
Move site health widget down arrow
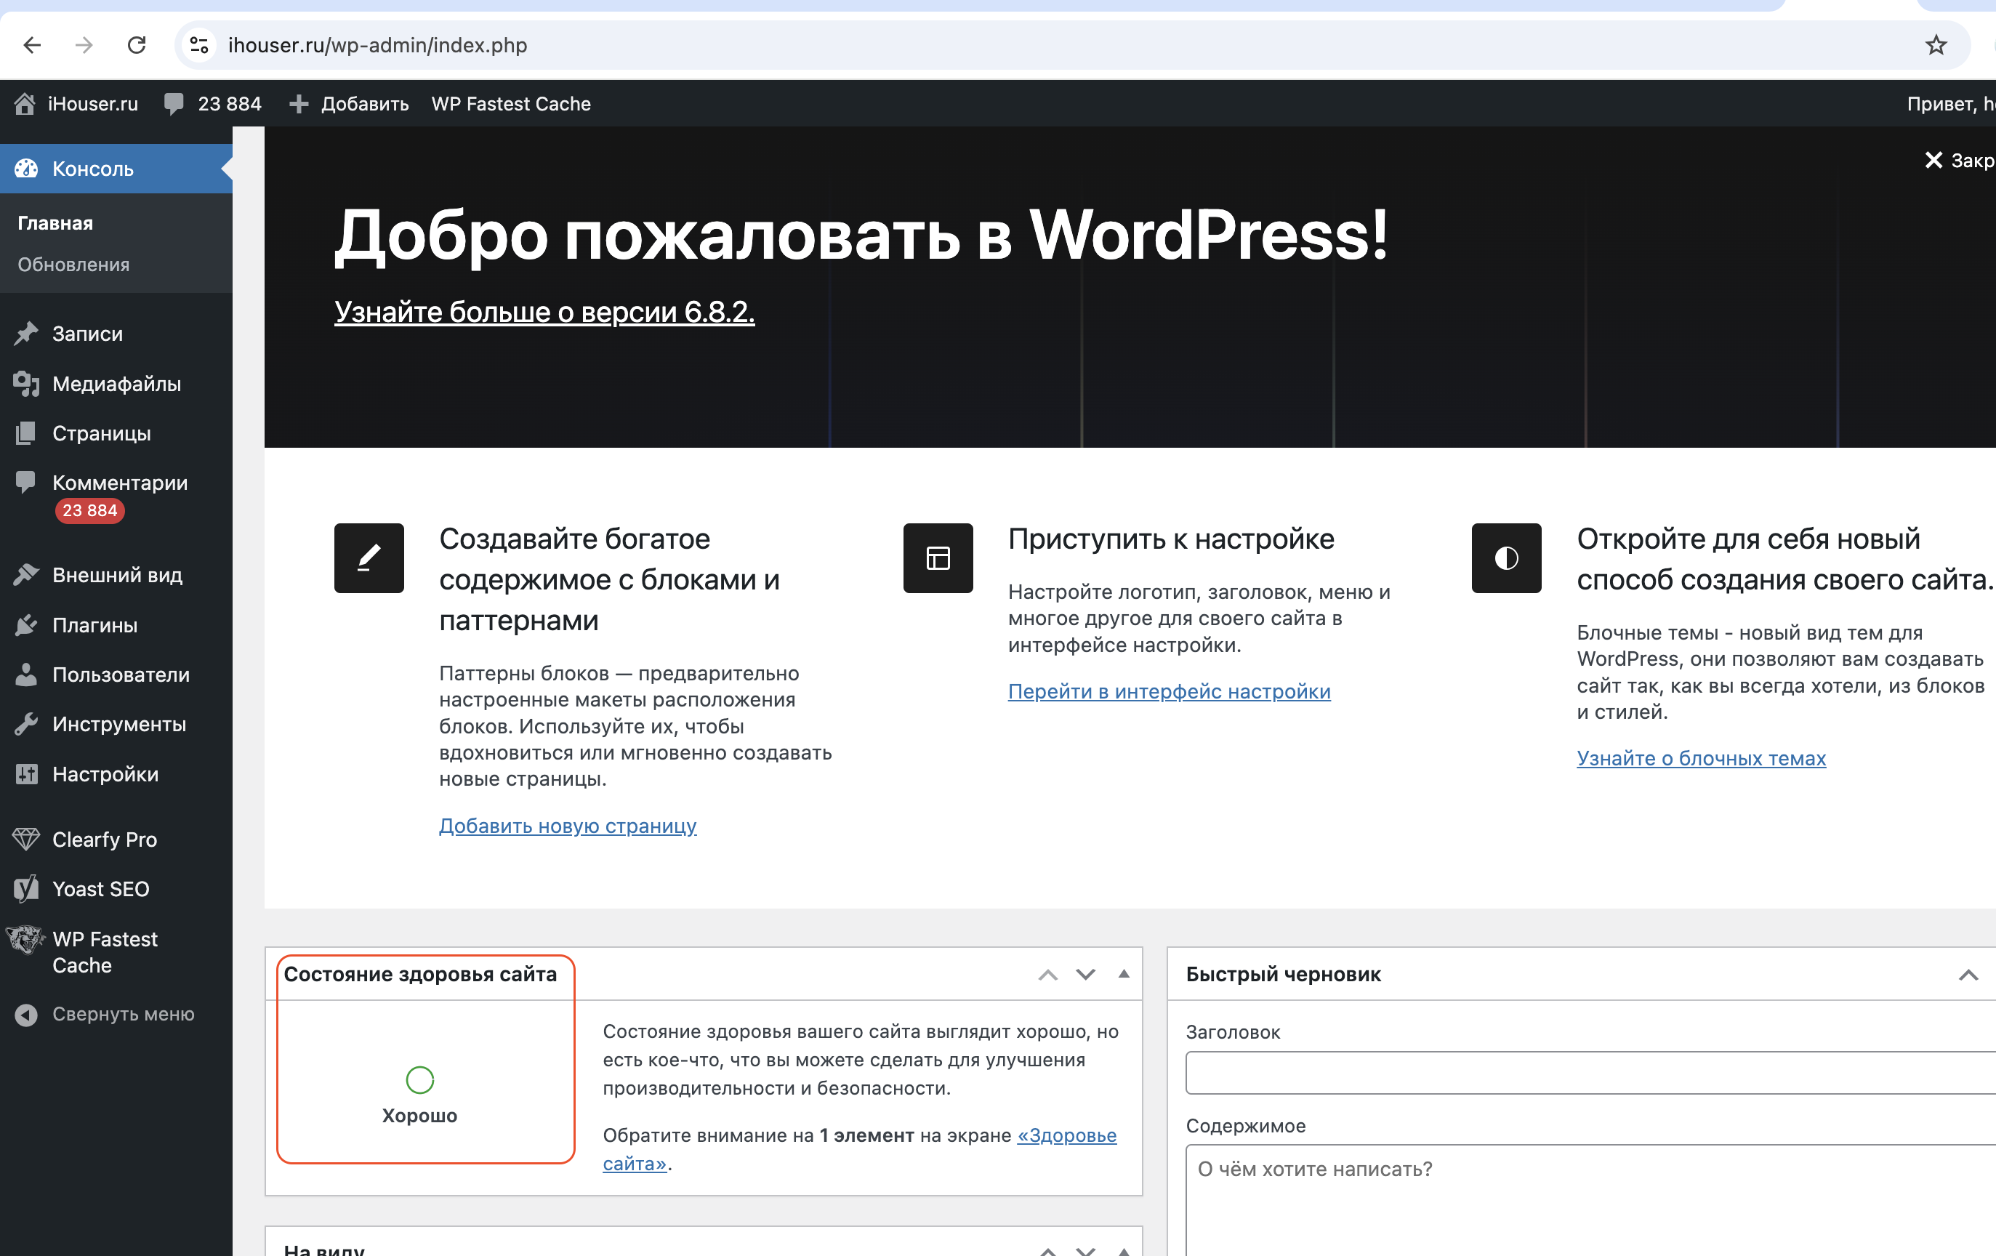click(x=1086, y=974)
